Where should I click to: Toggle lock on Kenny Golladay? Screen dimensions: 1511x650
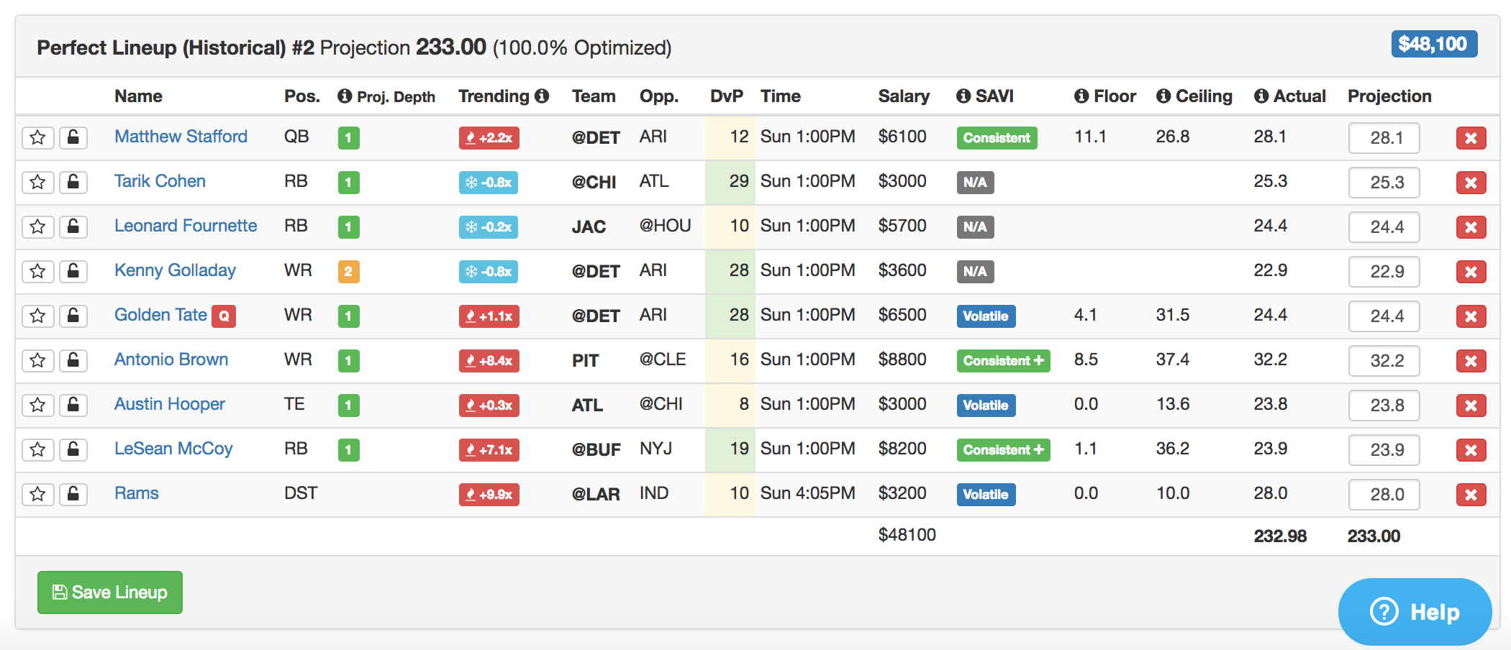tap(73, 271)
